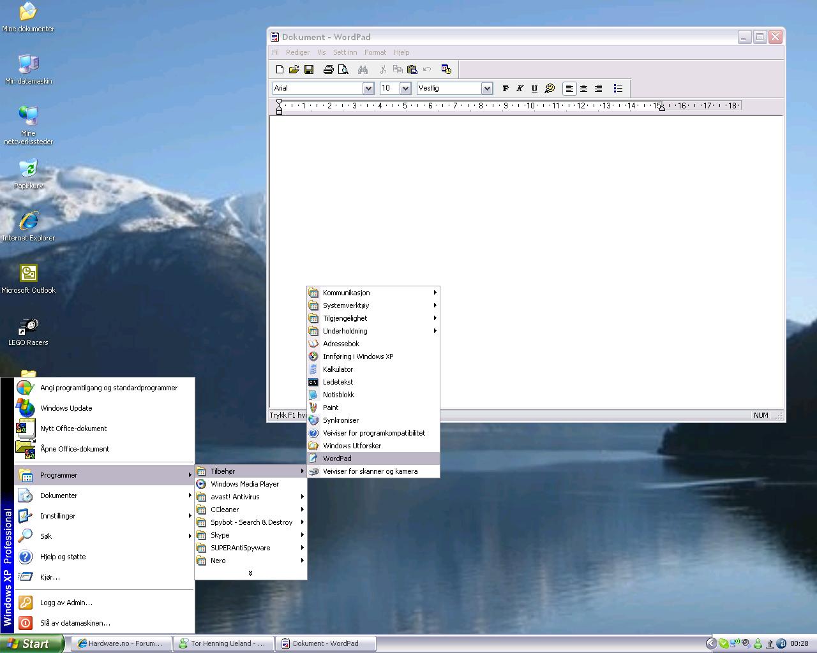Expand the Tilgjengelighet submenu
The width and height of the screenshot is (817, 653).
click(x=373, y=318)
